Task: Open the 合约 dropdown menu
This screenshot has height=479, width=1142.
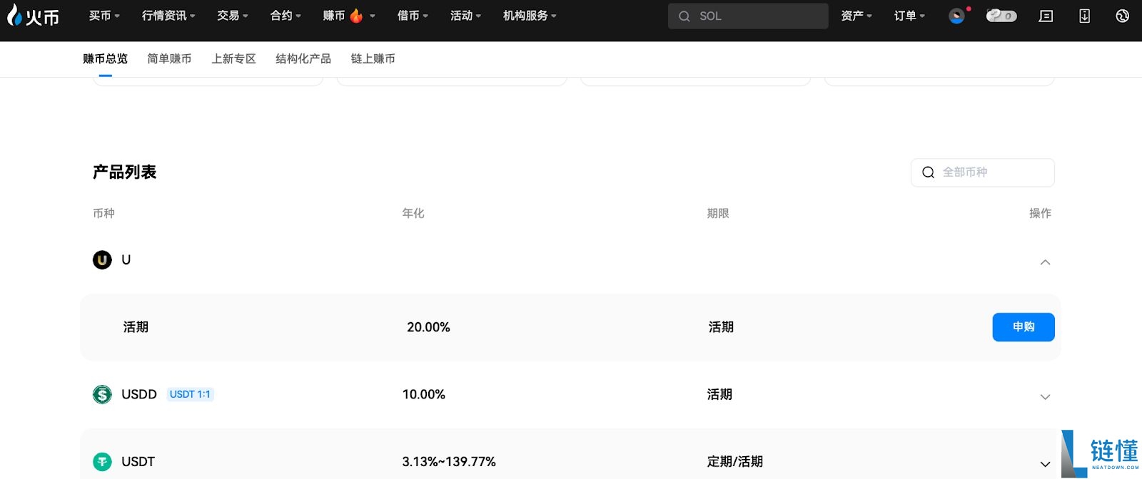Action: (x=285, y=16)
